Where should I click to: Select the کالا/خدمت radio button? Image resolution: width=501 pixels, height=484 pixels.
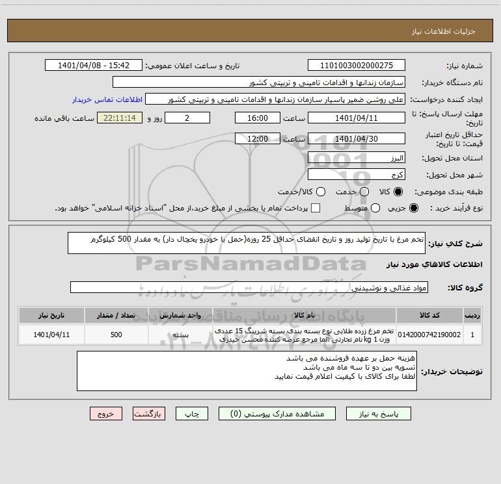pyautogui.click(x=321, y=192)
